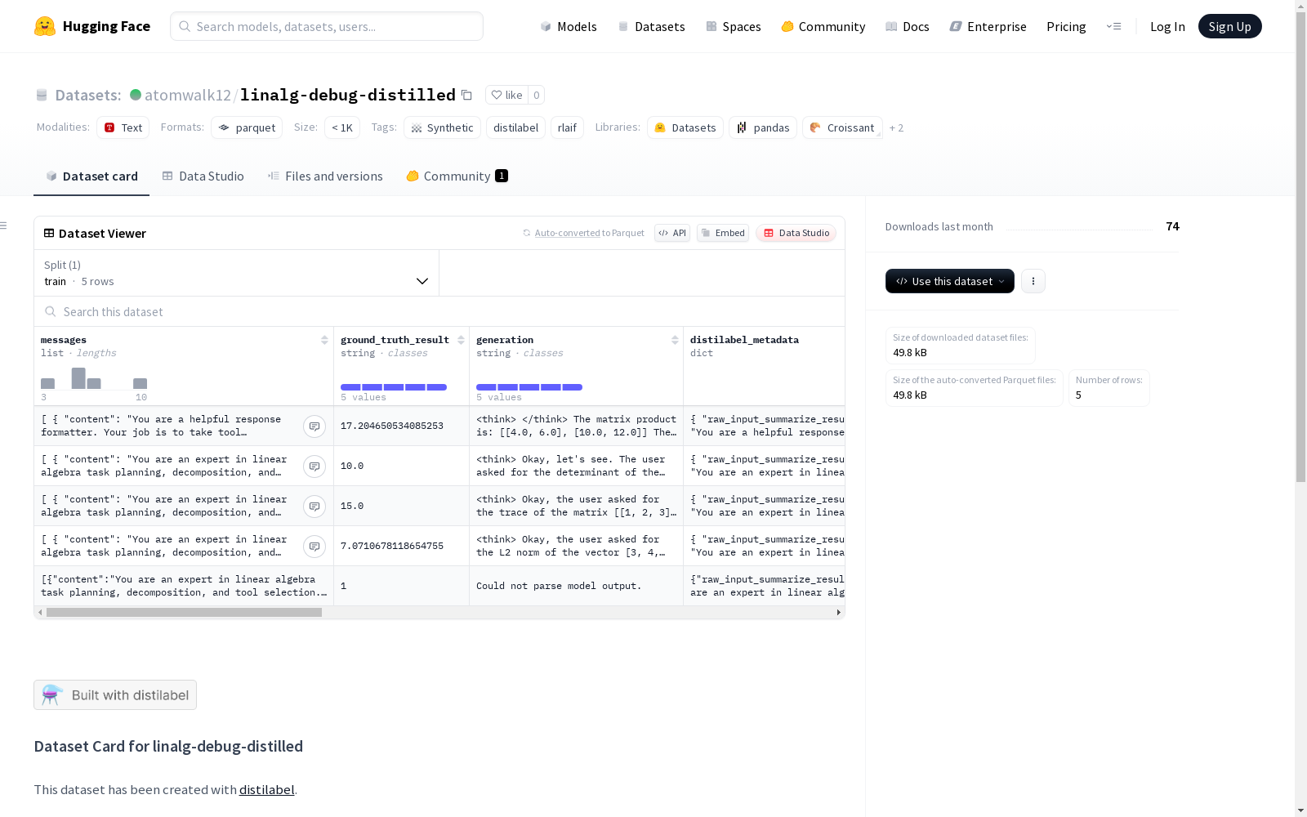Filter by the Text modality tag
The width and height of the screenshot is (1307, 817).
pyautogui.click(x=123, y=127)
